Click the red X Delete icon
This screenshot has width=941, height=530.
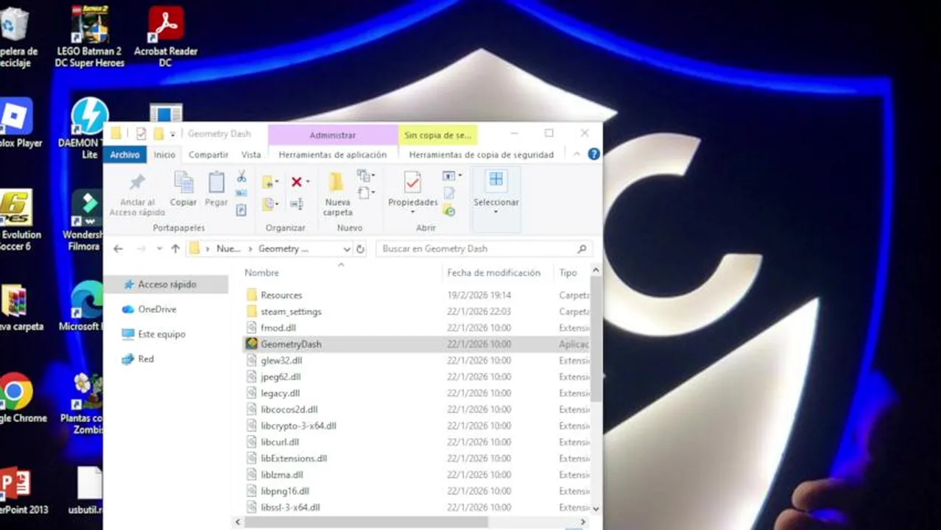(296, 182)
